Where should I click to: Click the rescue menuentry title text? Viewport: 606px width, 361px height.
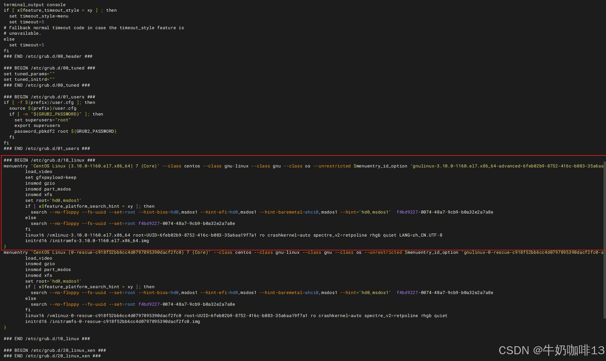pos(121,252)
